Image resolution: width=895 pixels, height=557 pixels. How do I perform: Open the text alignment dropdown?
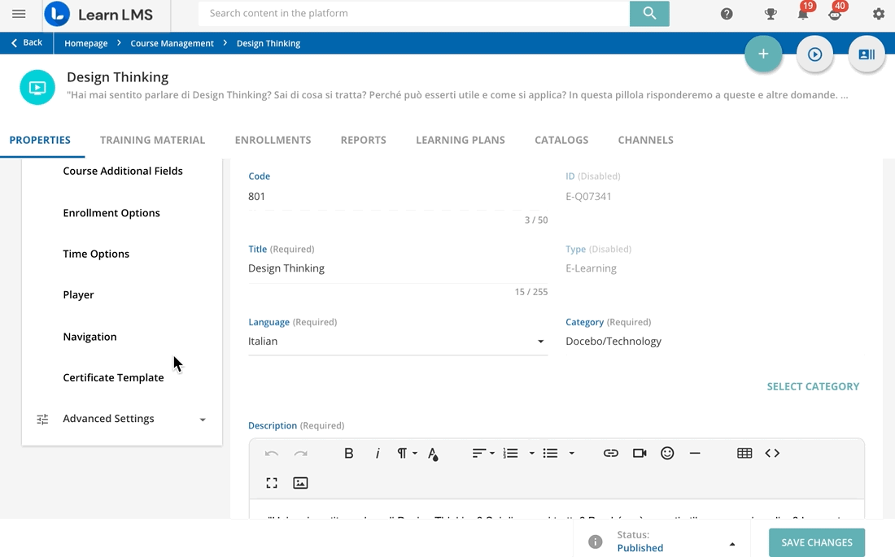coord(483,453)
